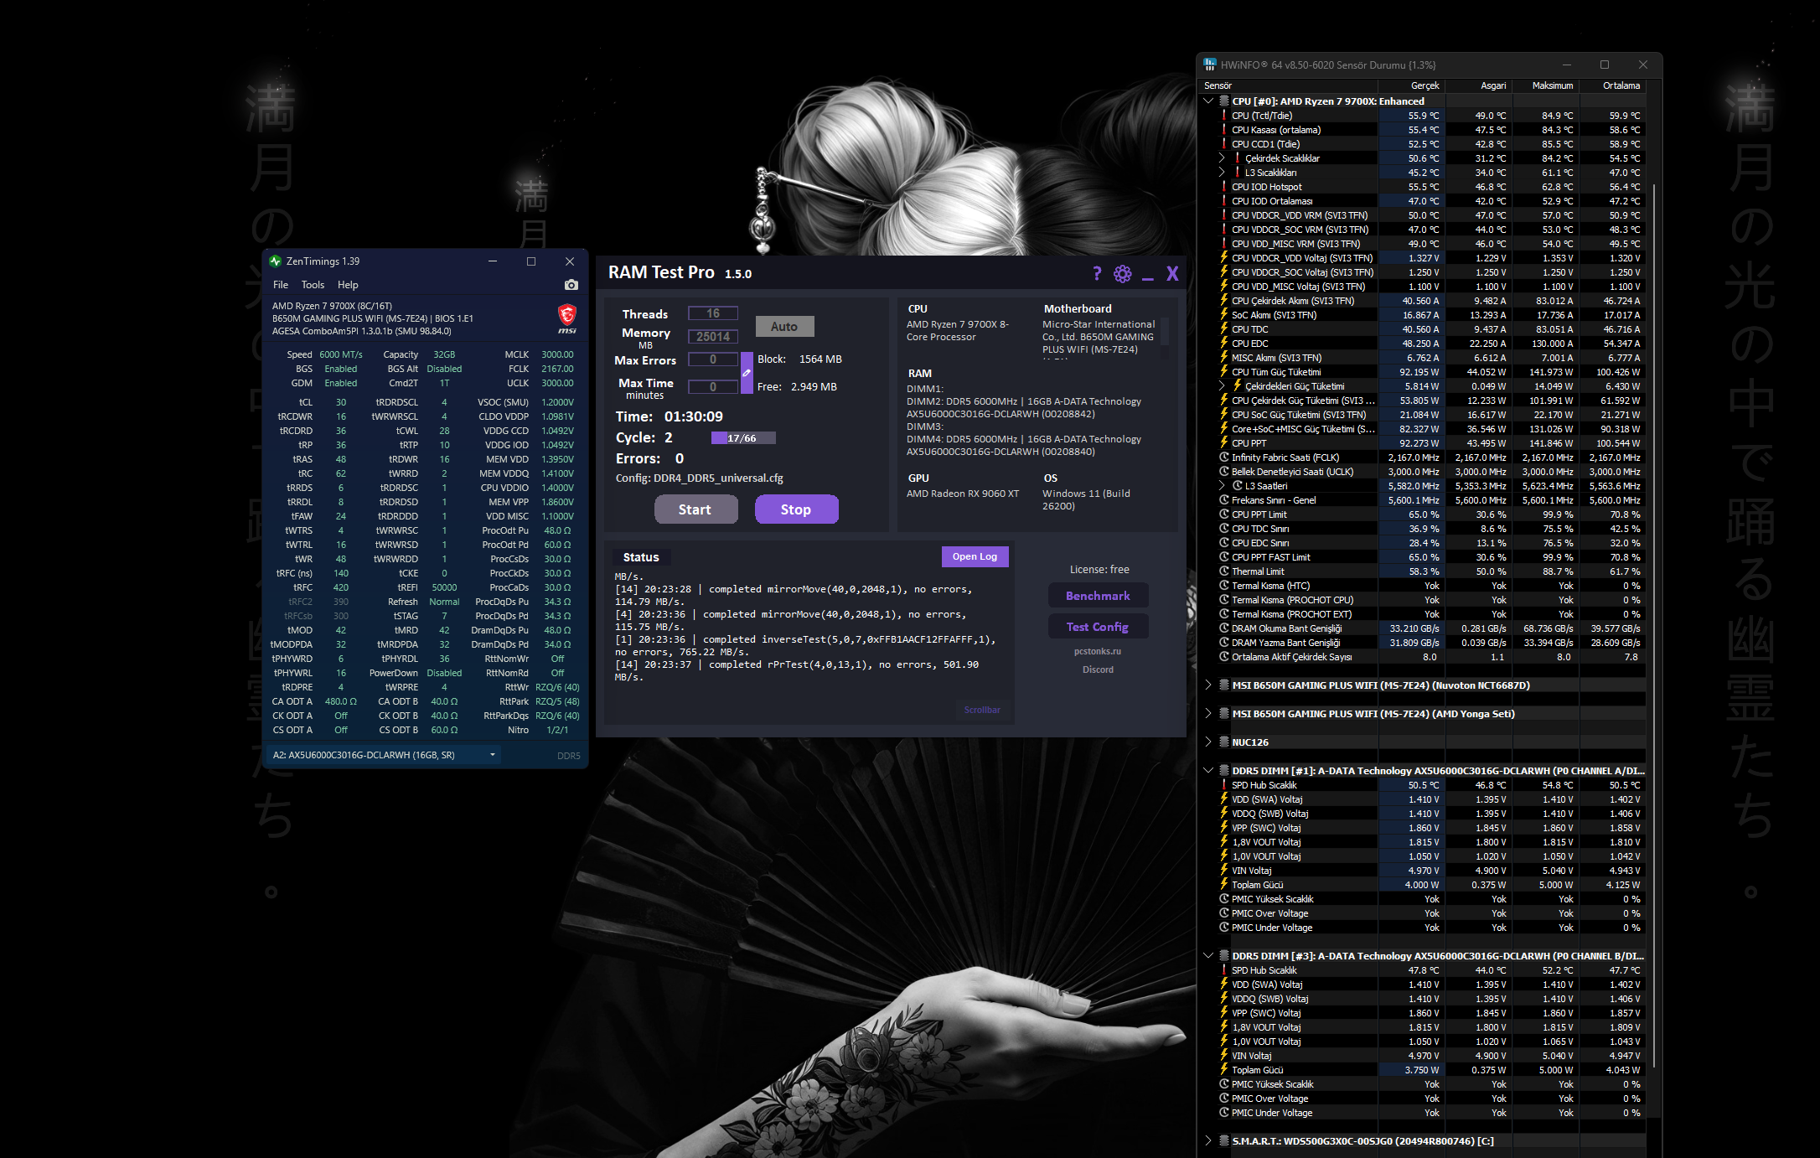Image resolution: width=1820 pixels, height=1158 pixels.
Task: Stop the running RAM test
Action: [x=796, y=509]
